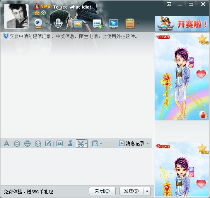Share music with the note icon
This screenshot has width=210, height=198.
click(x=70, y=143)
